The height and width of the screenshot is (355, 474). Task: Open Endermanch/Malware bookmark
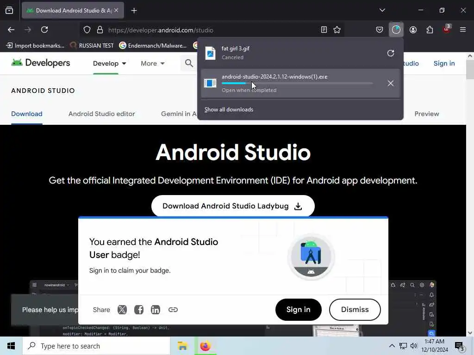click(x=153, y=46)
